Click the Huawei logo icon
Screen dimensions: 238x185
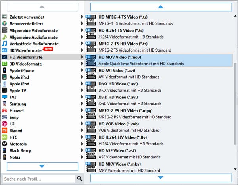[x=4, y=110]
